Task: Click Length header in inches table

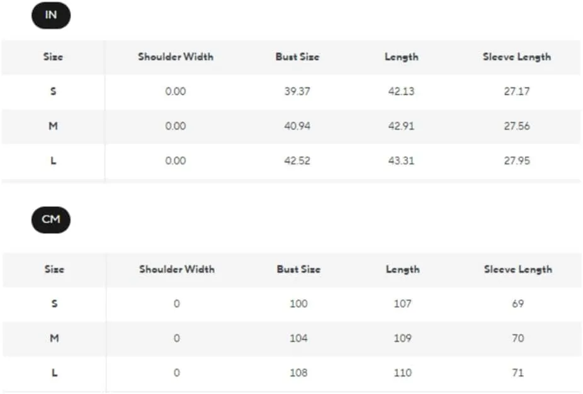Action: click(x=402, y=57)
